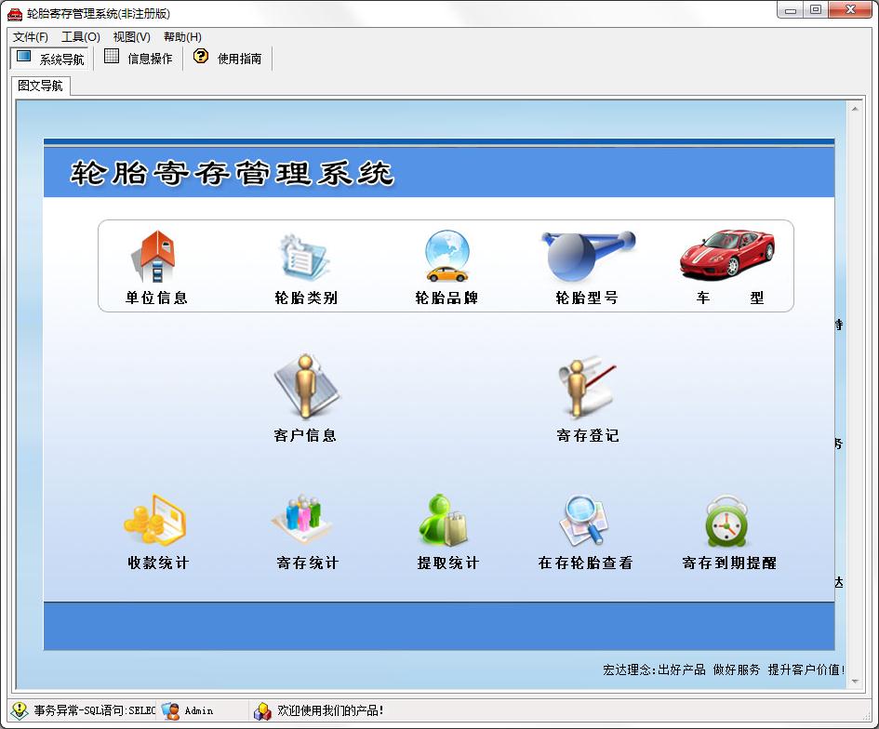
Task: Click the 信息操作 grid icon in toolbar
Action: click(x=112, y=56)
